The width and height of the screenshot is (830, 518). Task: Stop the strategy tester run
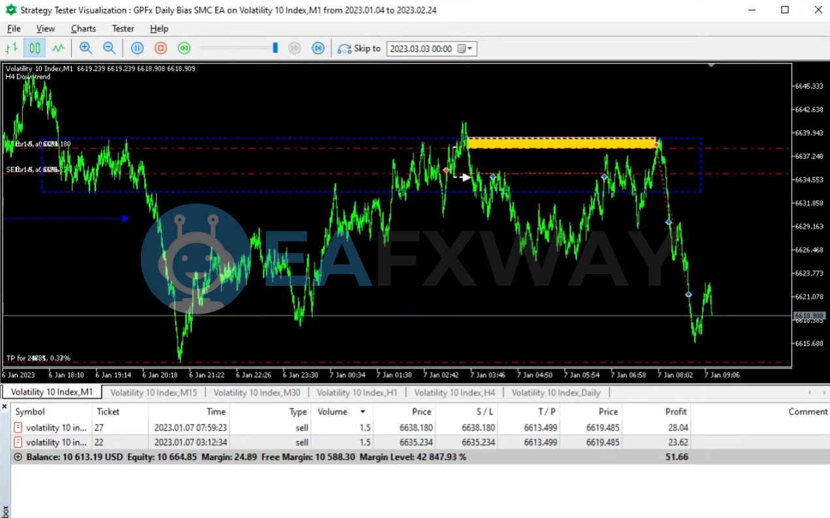(x=161, y=48)
